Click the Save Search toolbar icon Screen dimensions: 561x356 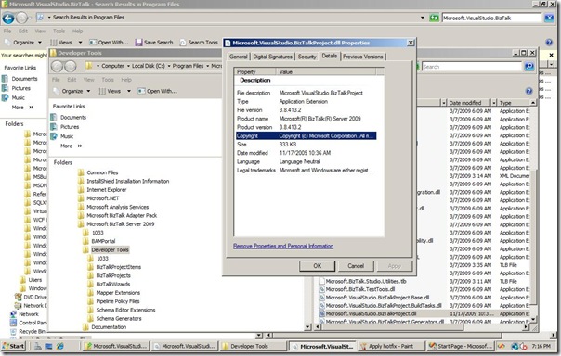point(138,43)
